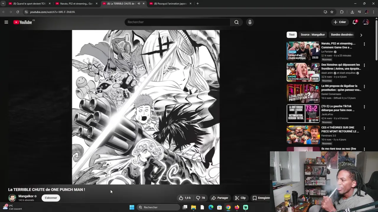Share the video via Partager
The height and width of the screenshot is (212, 378).
(x=220, y=198)
